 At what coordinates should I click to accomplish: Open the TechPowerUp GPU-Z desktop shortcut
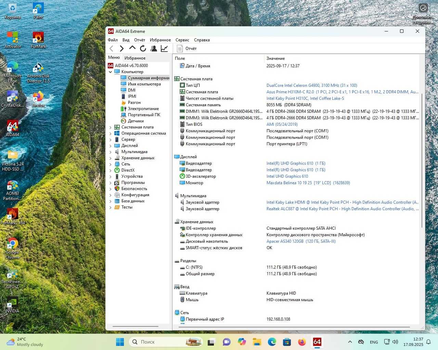[12, 279]
